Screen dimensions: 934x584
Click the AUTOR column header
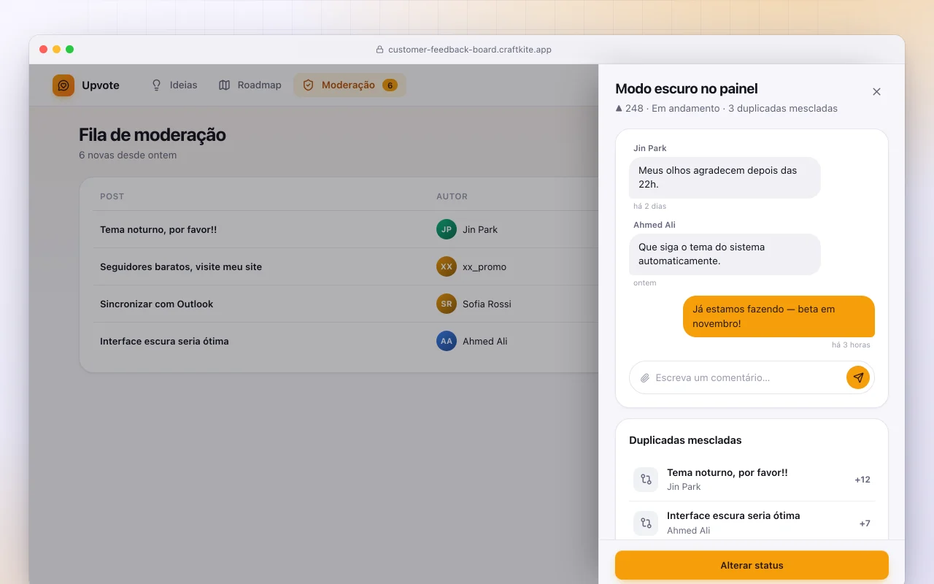(452, 196)
